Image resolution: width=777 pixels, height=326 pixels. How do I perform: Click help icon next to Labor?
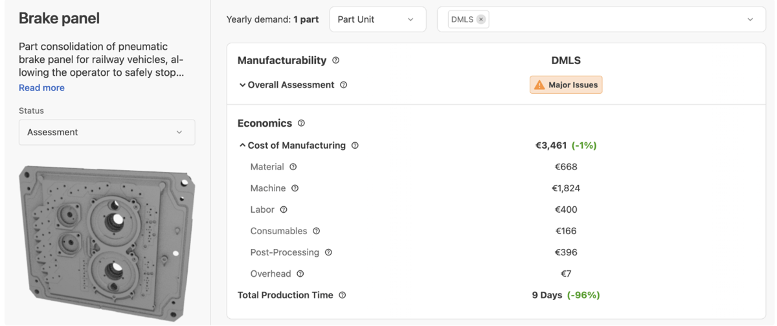284,210
